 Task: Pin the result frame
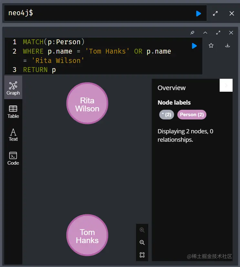(x=192, y=33)
